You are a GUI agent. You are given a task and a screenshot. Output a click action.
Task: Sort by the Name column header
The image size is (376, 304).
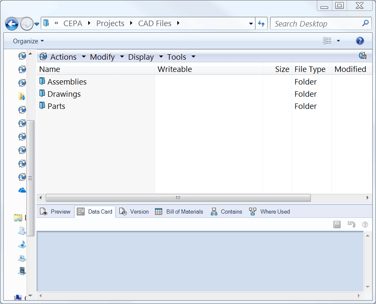coord(96,69)
